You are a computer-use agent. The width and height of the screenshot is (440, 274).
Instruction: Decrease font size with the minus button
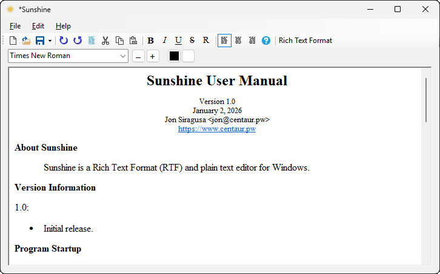(138, 56)
